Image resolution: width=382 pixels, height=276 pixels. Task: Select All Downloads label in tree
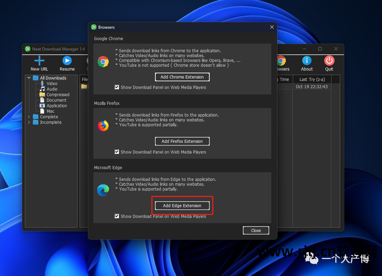coord(53,78)
